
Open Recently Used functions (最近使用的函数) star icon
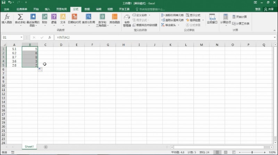point(33,17)
